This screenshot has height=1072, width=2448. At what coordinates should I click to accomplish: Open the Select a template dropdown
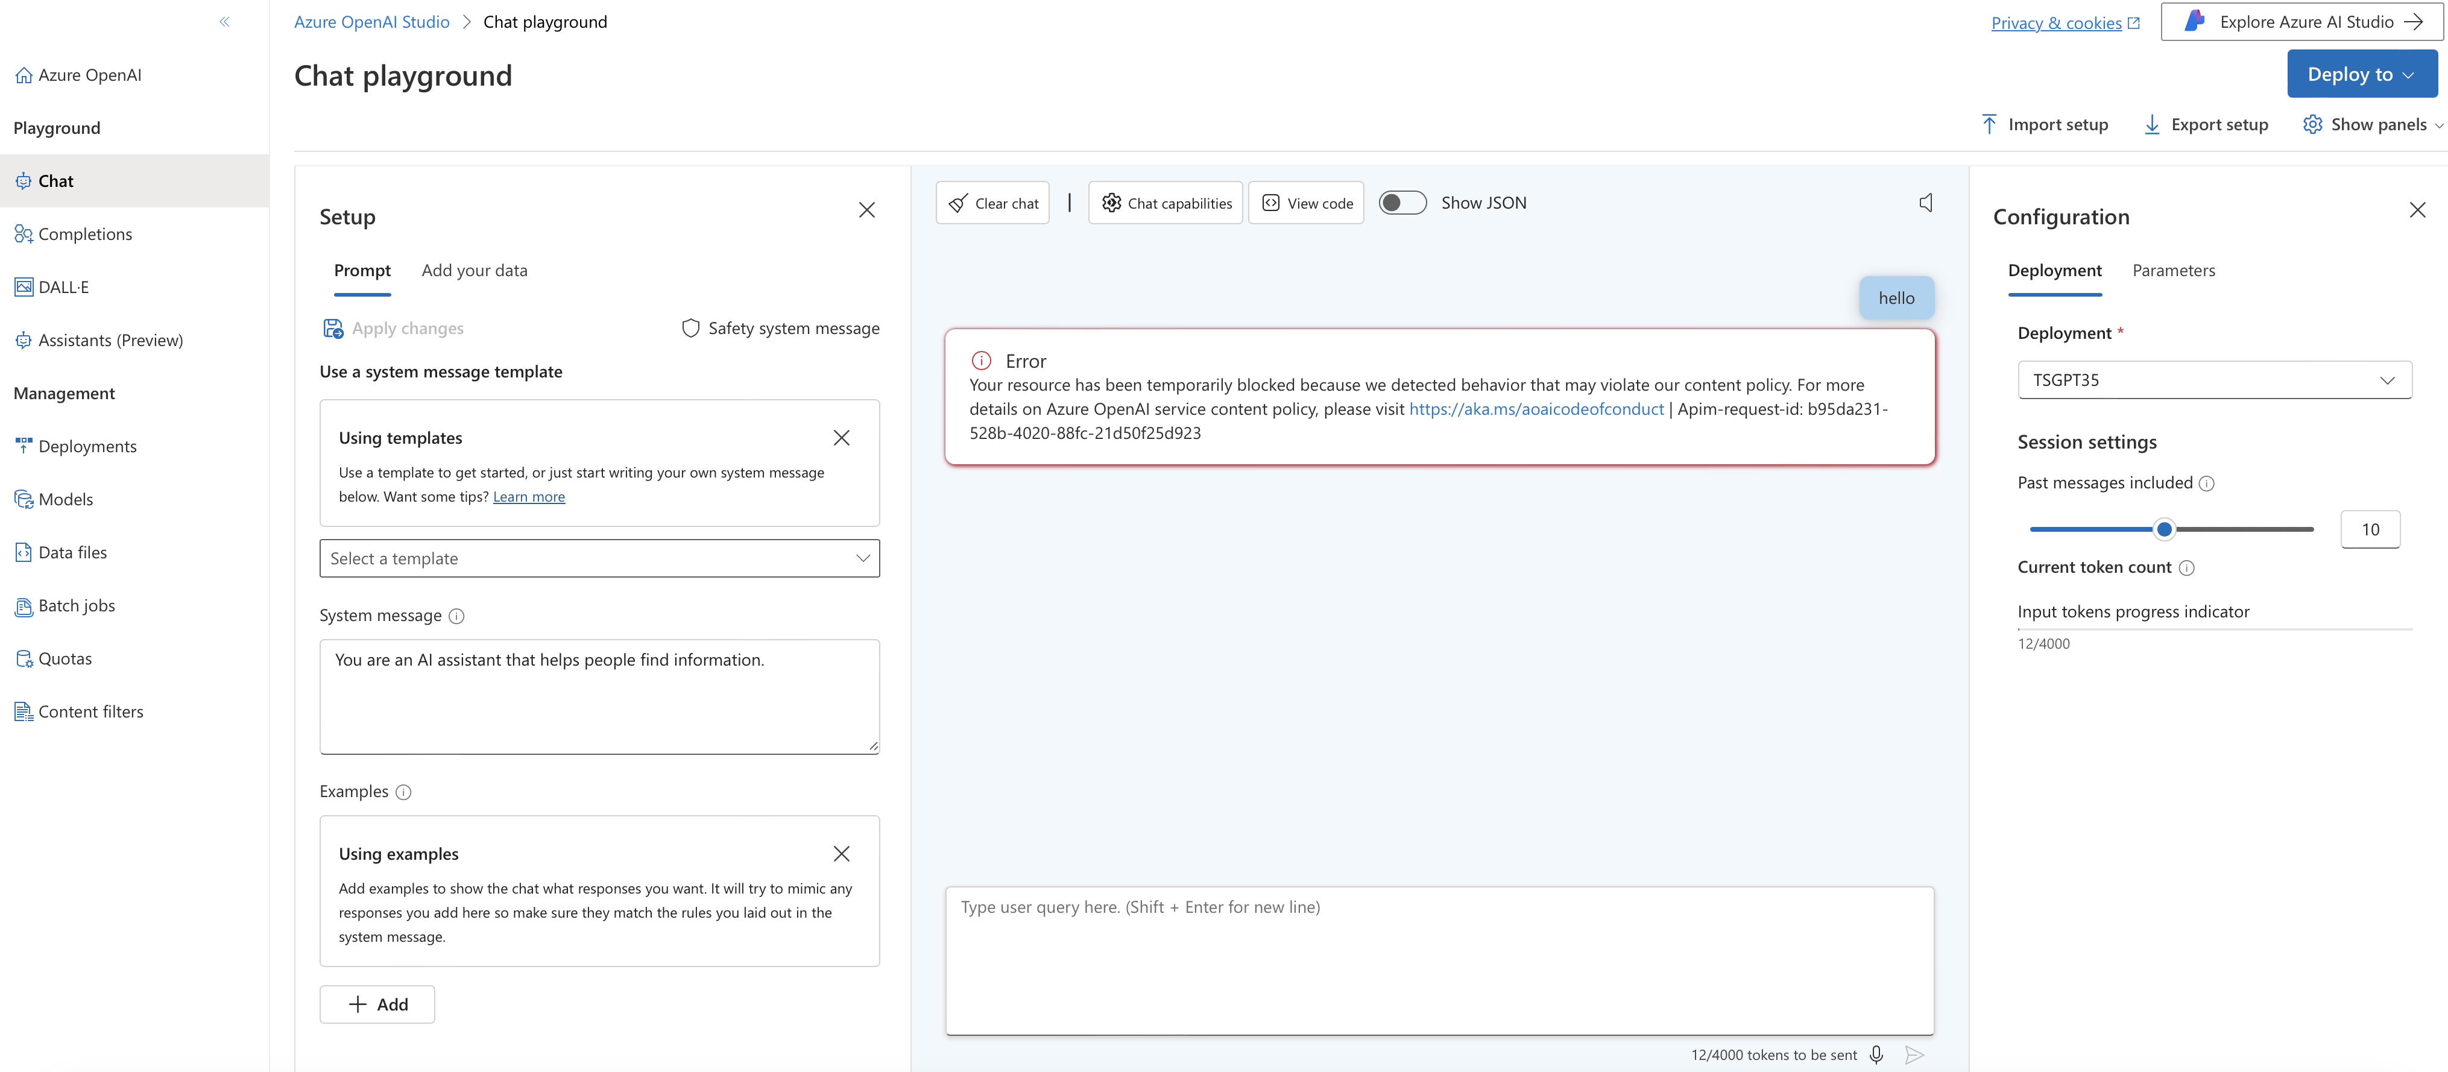600,559
